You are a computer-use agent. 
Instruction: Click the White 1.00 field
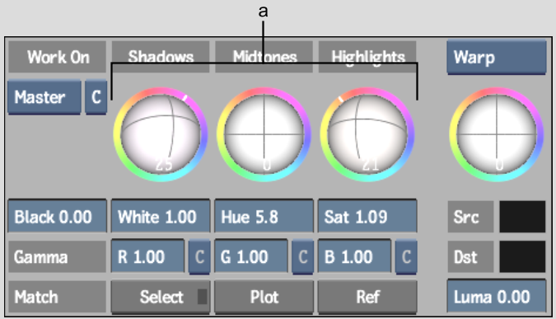click(161, 217)
